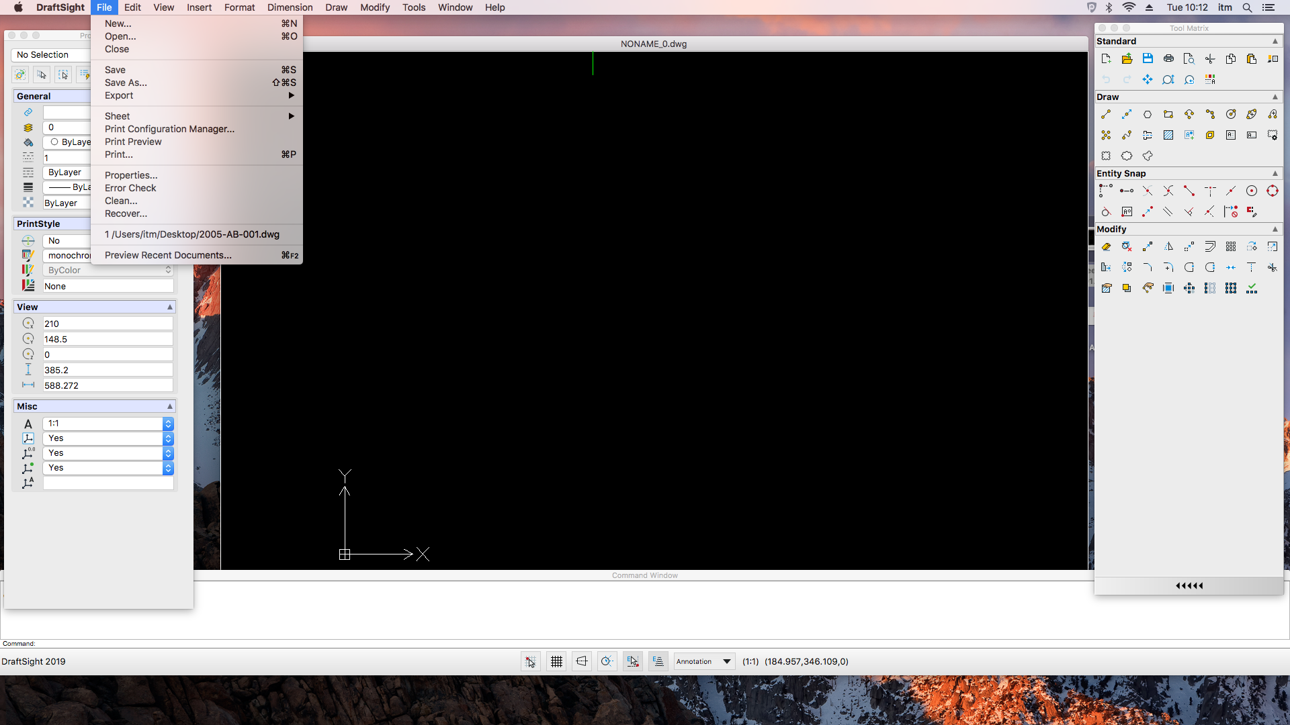
Task: Collapse the Modify section in Tool Matrix
Action: pos(1275,229)
